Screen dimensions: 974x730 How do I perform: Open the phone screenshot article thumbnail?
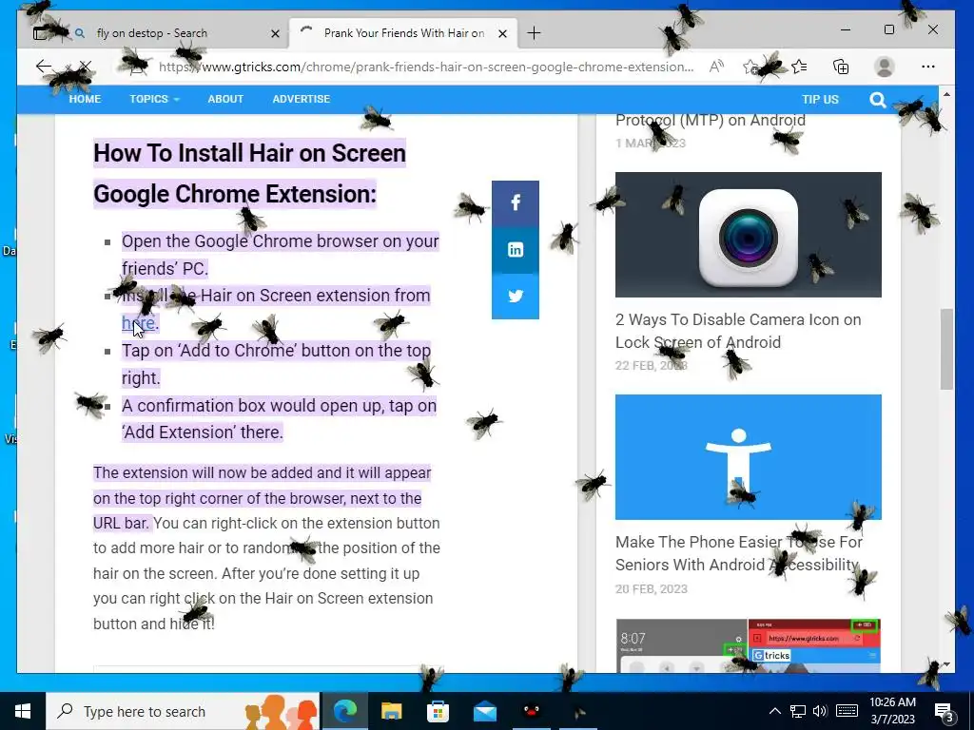tap(748, 645)
